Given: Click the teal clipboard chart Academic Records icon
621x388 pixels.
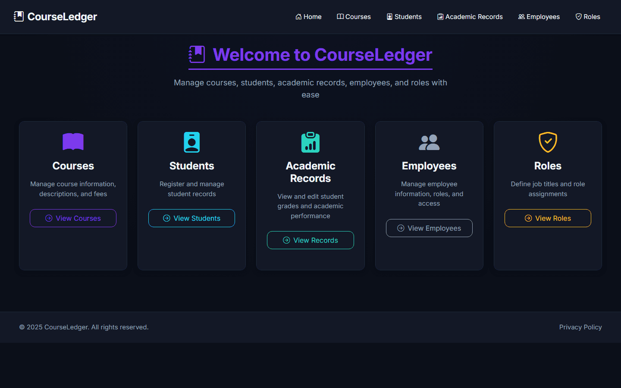Looking at the screenshot, I should tap(310, 142).
